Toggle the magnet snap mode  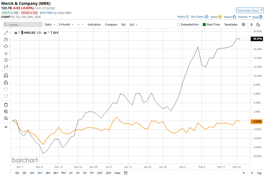pos(6,75)
